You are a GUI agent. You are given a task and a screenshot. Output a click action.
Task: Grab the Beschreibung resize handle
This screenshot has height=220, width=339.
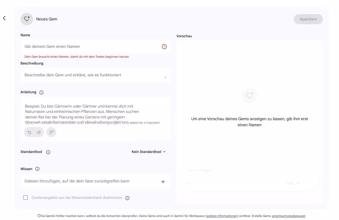tap(165, 77)
